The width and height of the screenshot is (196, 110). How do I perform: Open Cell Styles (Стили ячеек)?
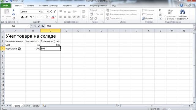[x=115, y=18]
